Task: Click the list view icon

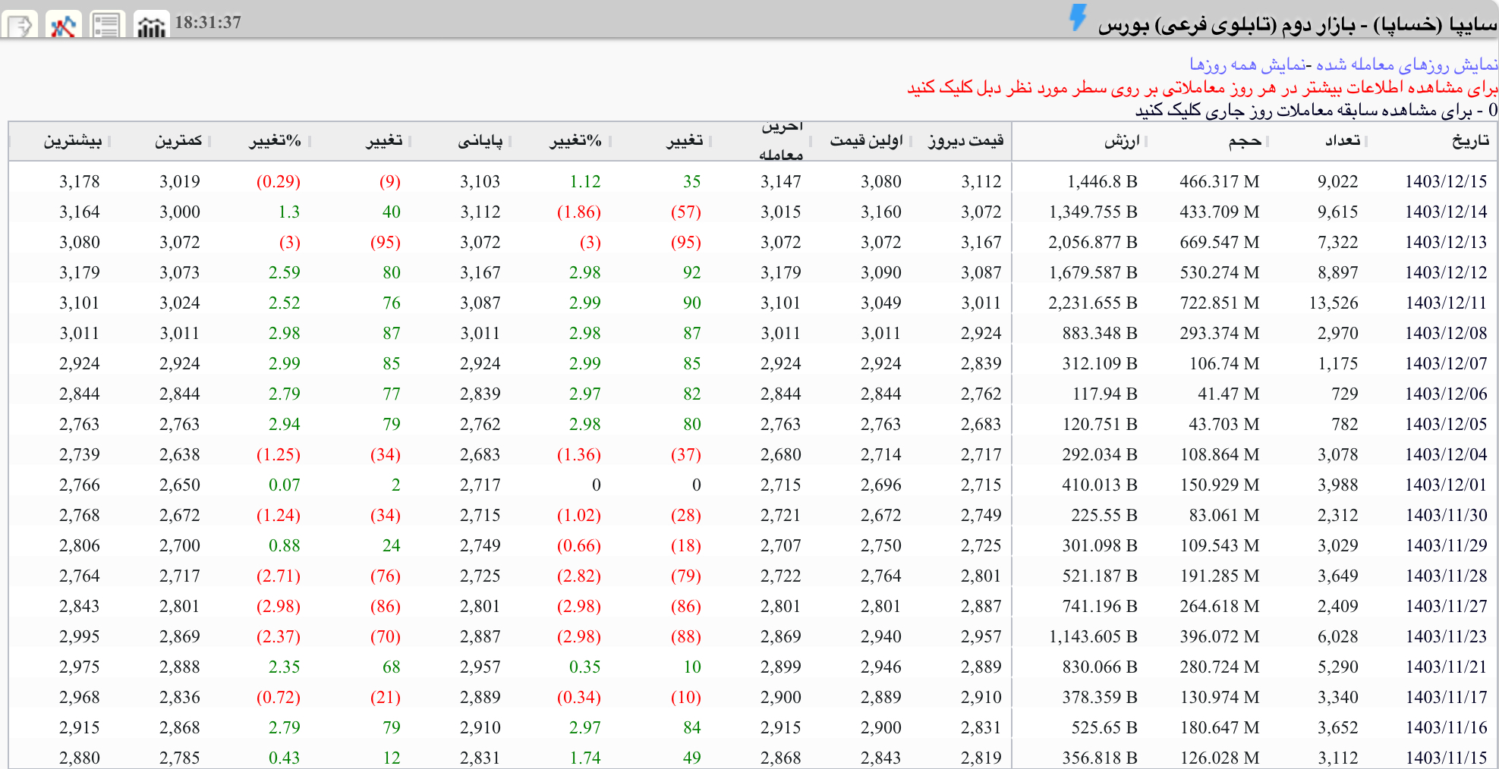Action: pyautogui.click(x=106, y=25)
